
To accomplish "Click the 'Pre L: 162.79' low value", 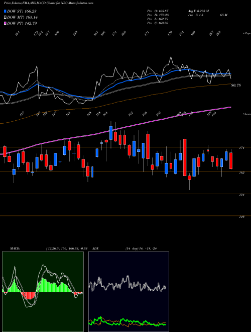I will pyautogui.click(x=158, y=19).
